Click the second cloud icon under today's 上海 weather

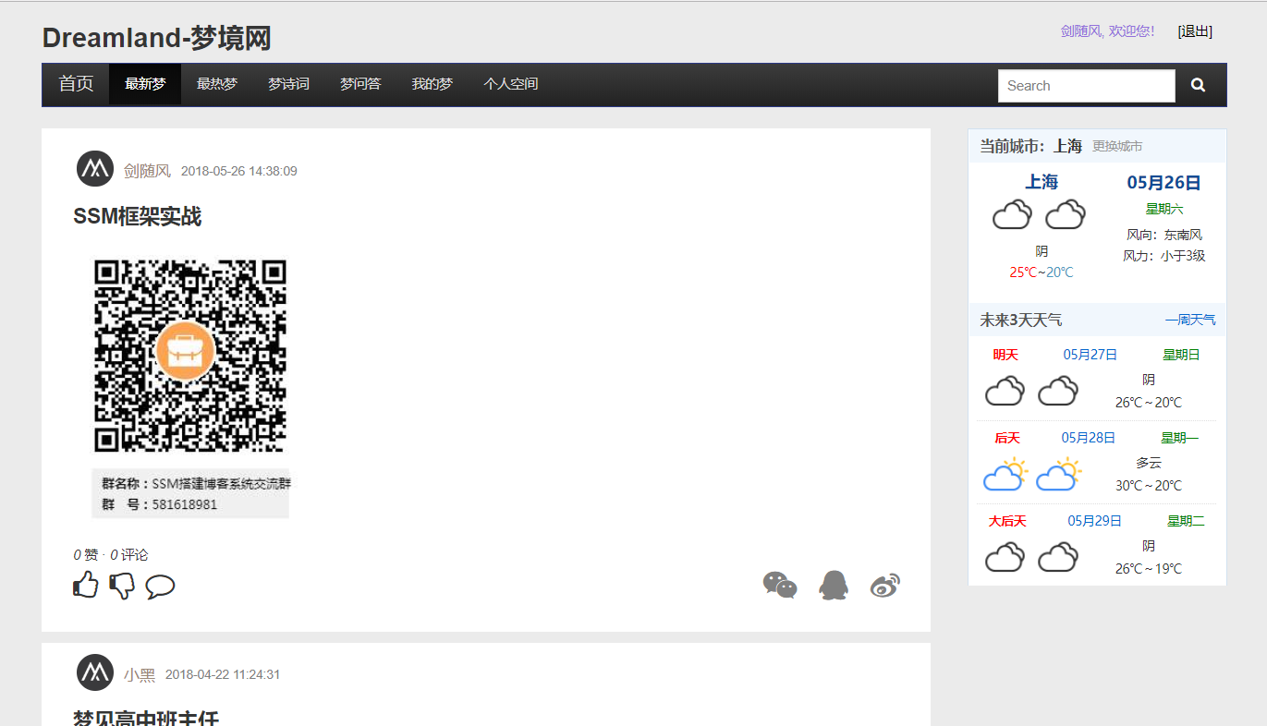pos(1066,215)
